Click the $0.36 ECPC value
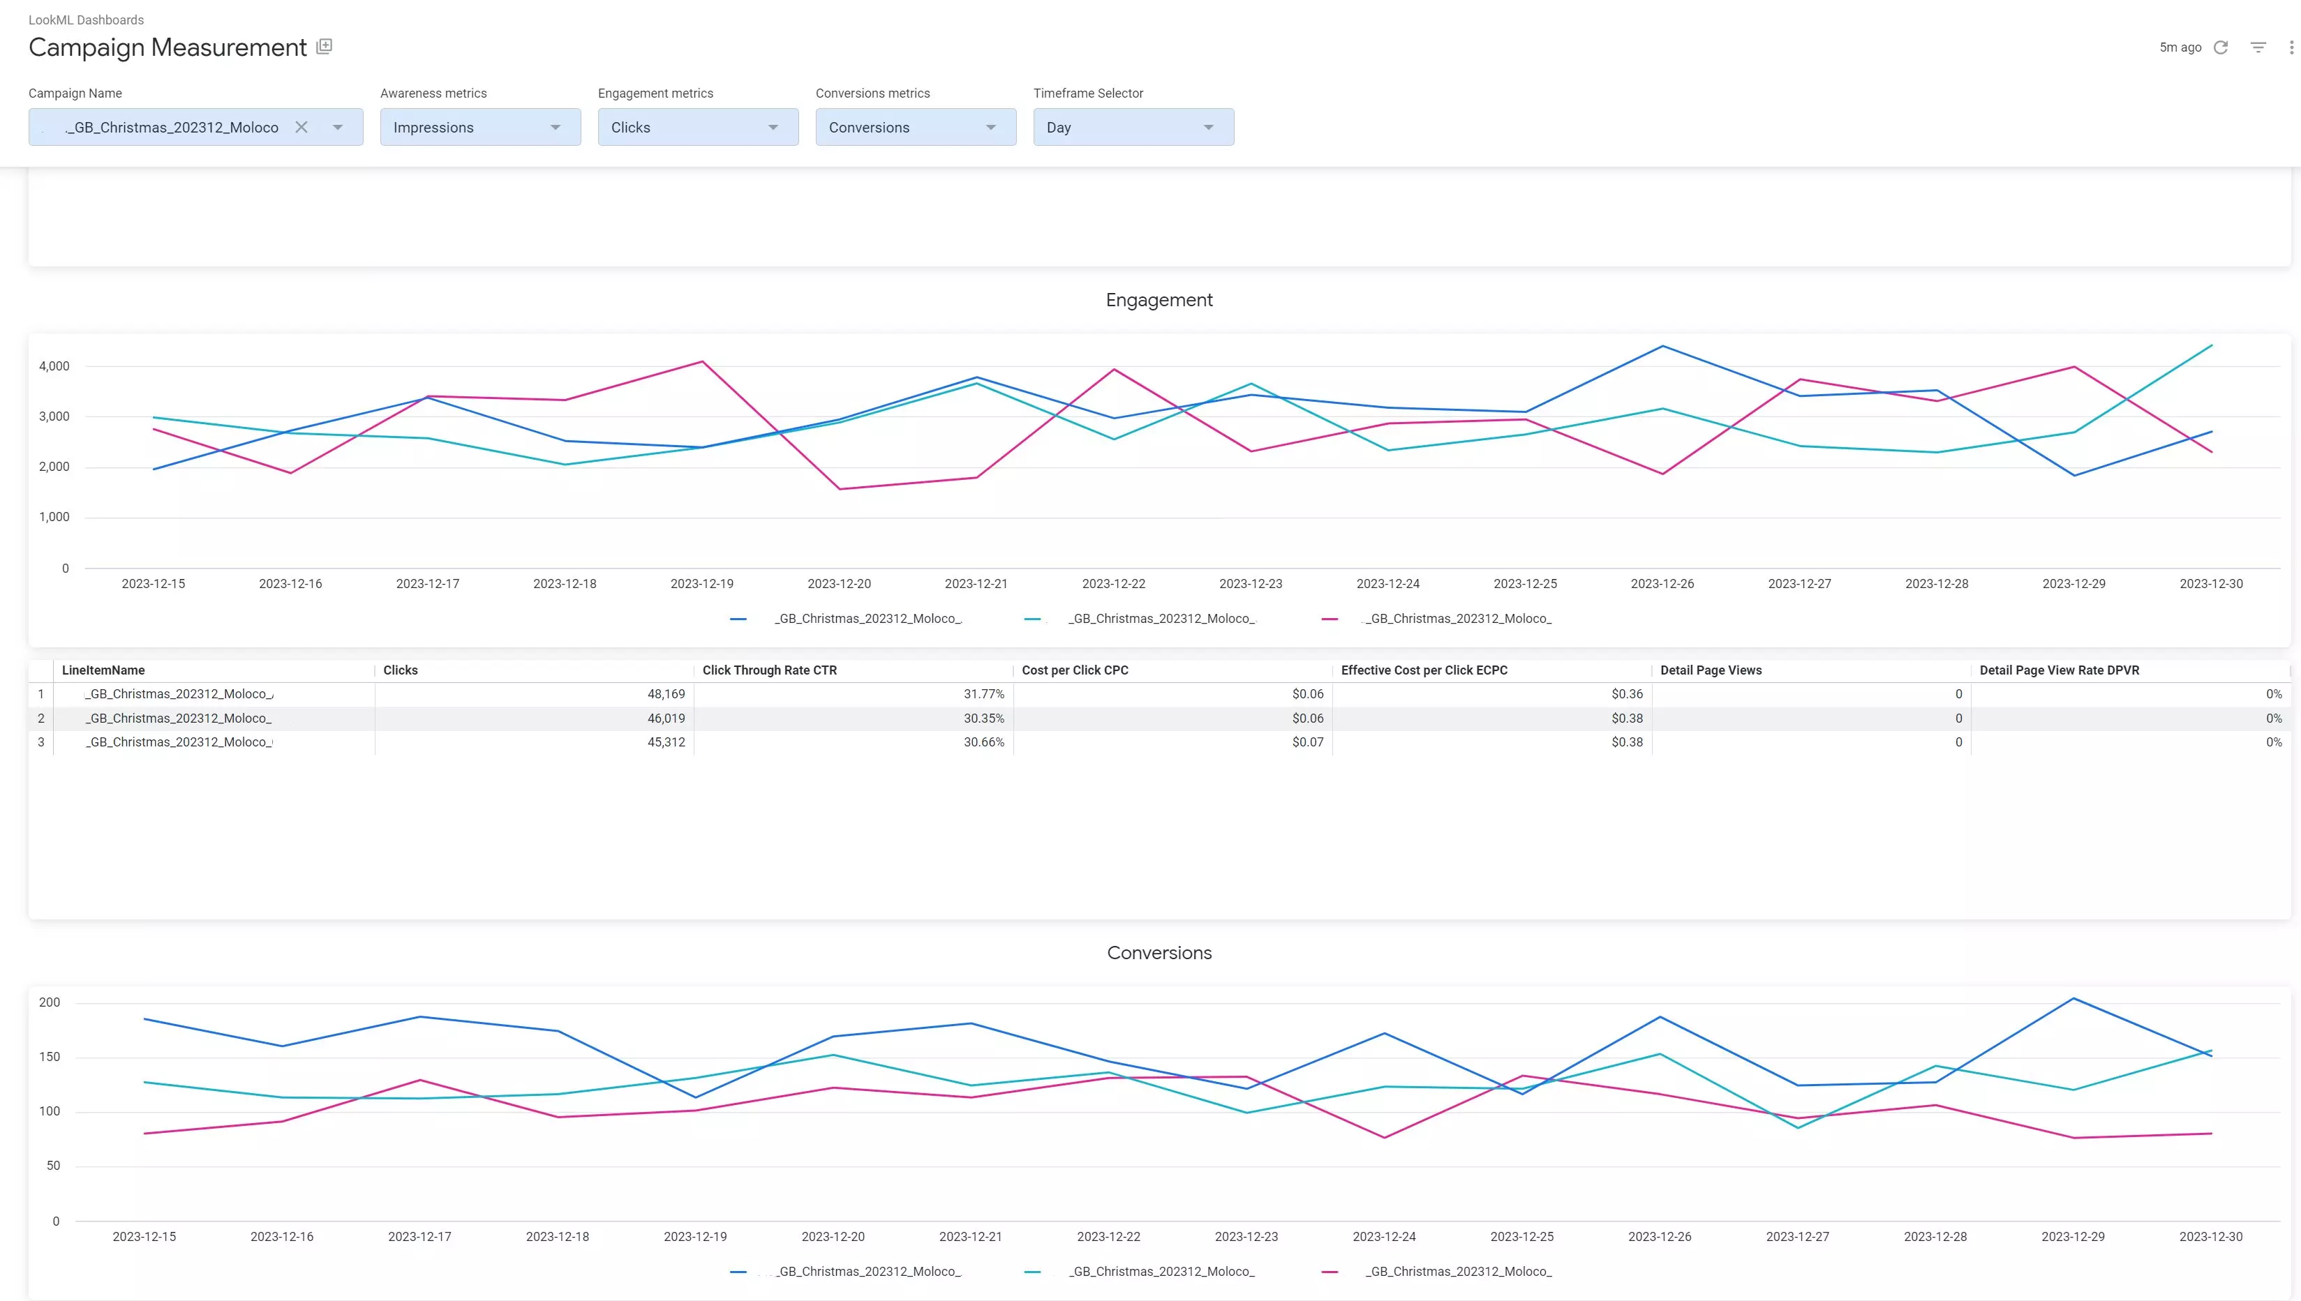Screen dimensions: 2301x1301 tap(1627, 694)
